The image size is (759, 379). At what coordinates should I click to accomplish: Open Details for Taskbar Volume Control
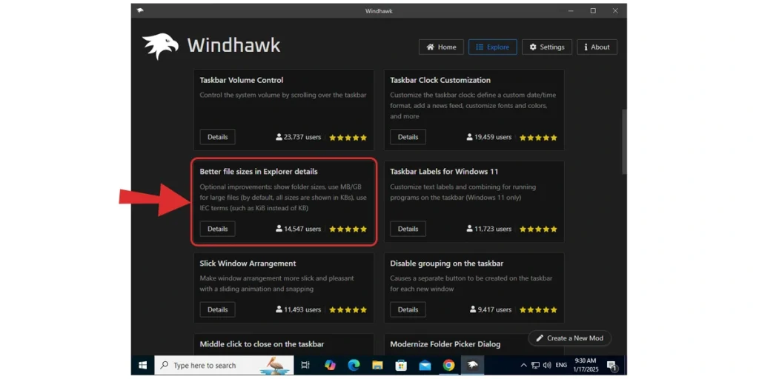[217, 137]
